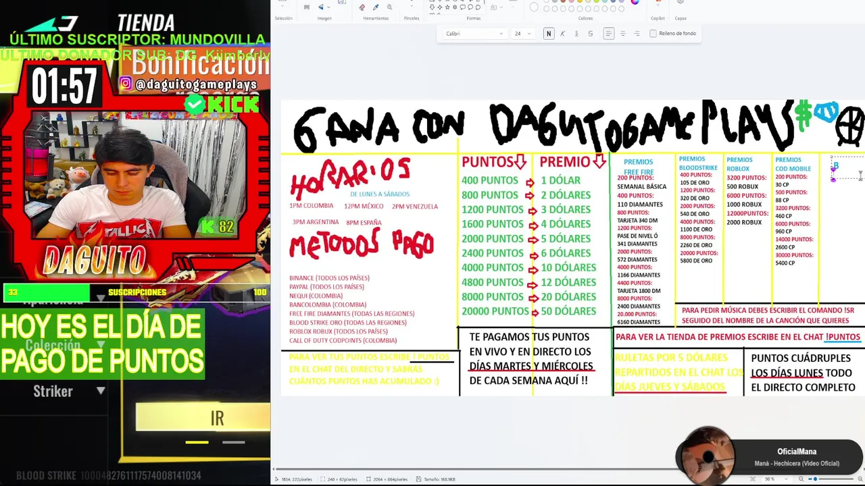Screen dimensions: 865x486
Task: Enable the Relleno de fondo checkbox
Action: coord(653,33)
